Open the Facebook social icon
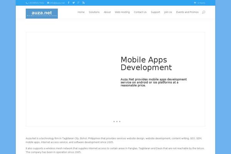The height and width of the screenshot is (154, 231). point(69,3)
